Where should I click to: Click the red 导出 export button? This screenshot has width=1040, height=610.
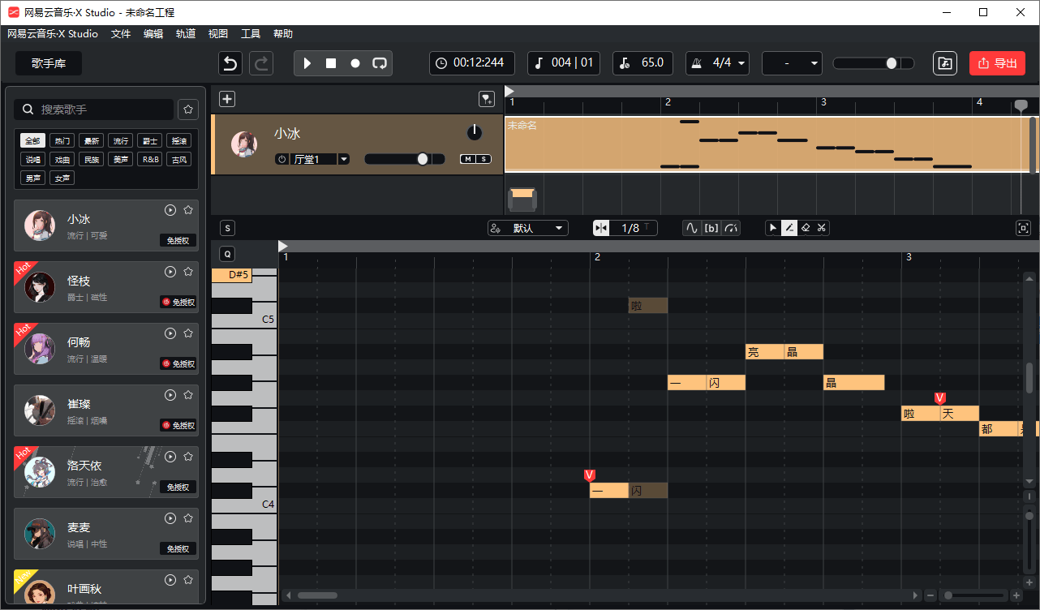[997, 63]
